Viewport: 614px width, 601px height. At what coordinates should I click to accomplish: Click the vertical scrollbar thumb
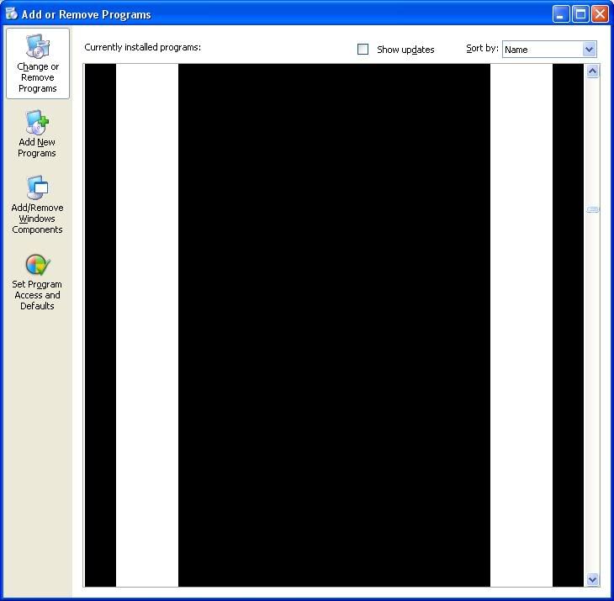tap(592, 210)
